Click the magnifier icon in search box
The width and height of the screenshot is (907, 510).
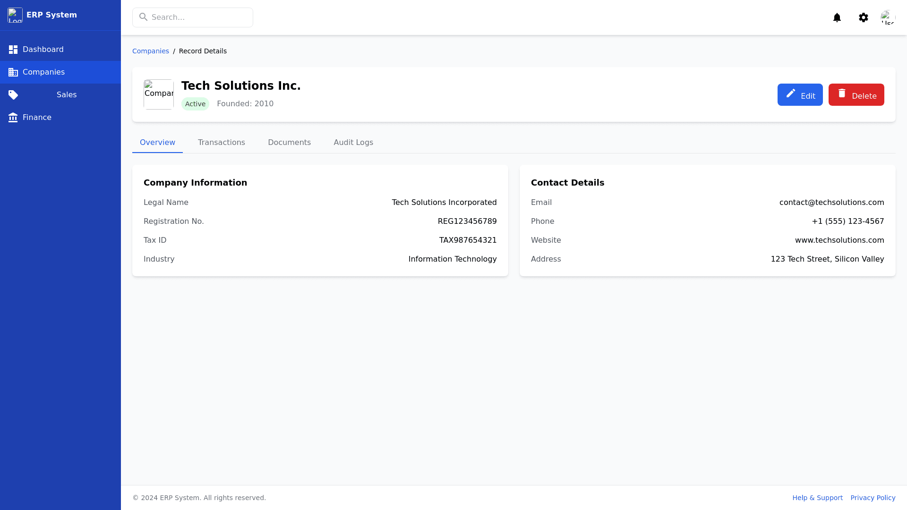(x=144, y=17)
